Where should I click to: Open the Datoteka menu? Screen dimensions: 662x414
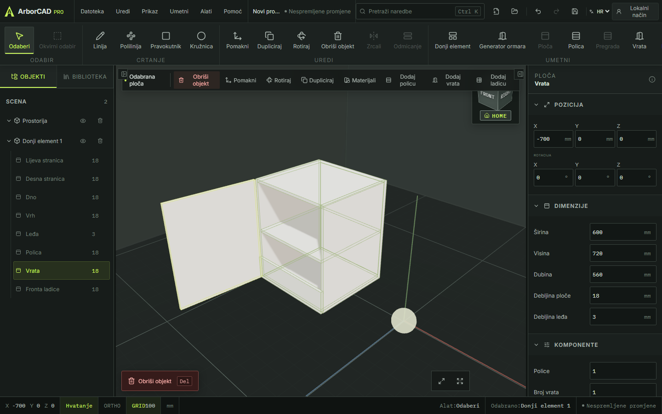pos(92,11)
